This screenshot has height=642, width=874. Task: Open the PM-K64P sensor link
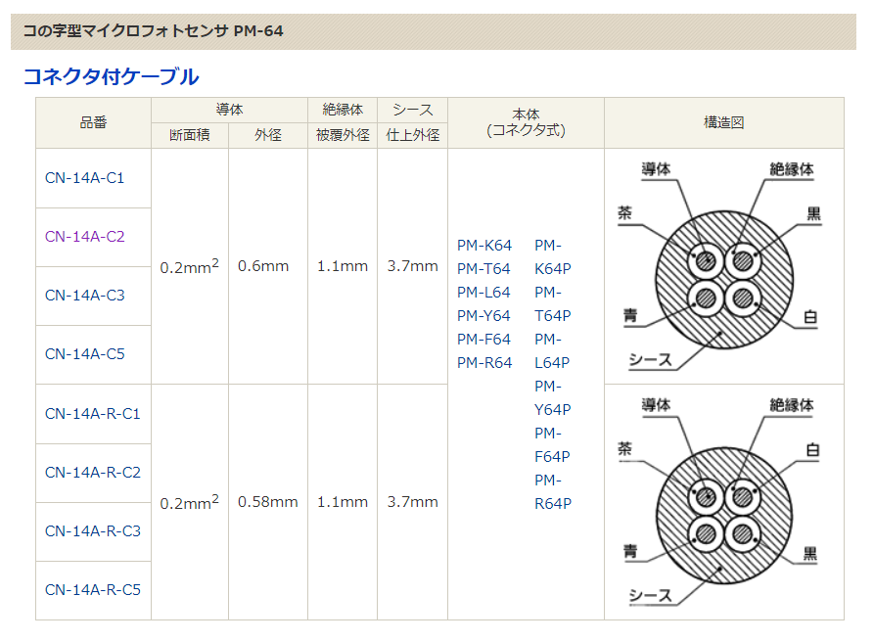click(553, 257)
